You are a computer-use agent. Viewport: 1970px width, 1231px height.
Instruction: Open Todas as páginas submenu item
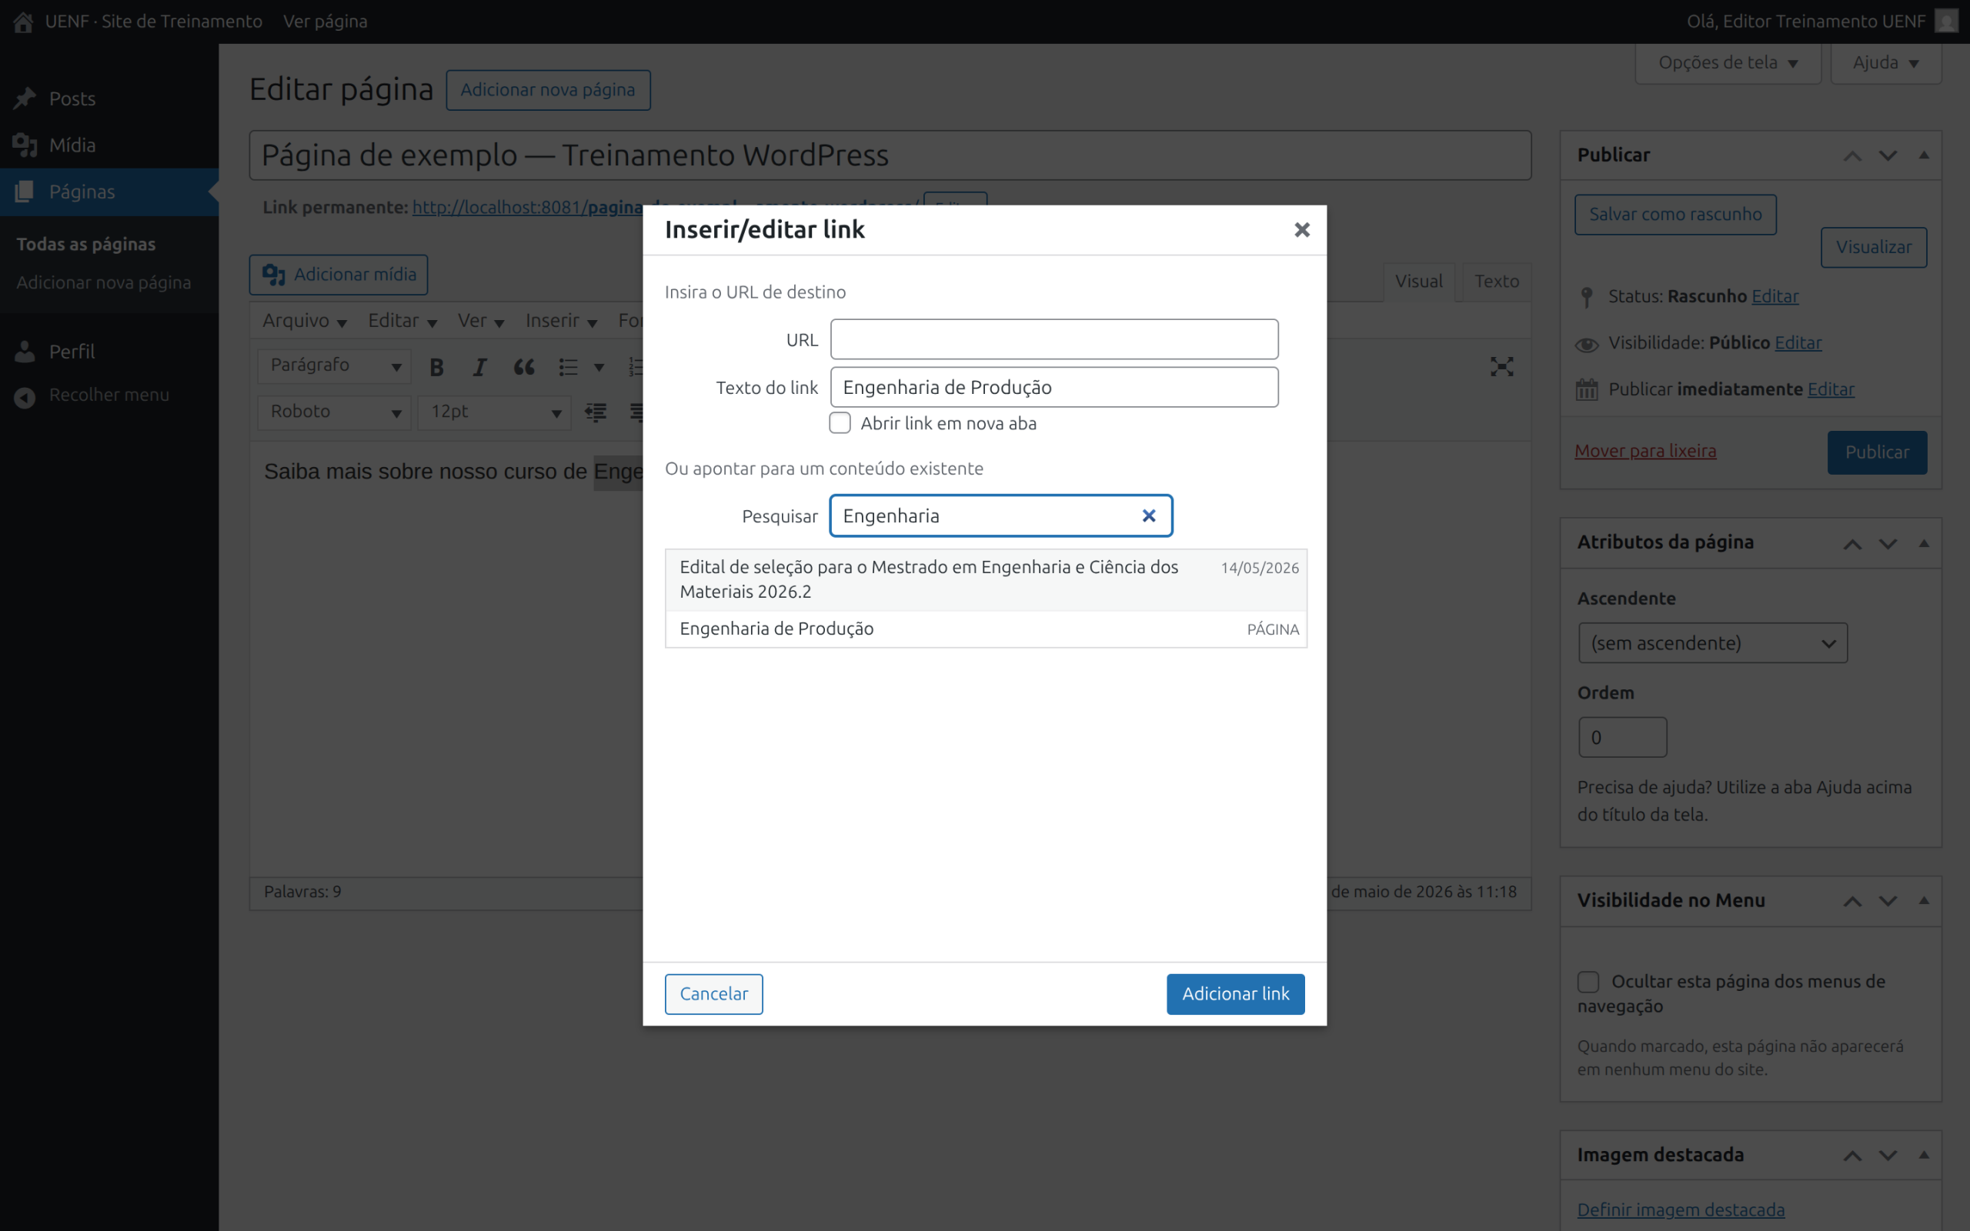85,244
